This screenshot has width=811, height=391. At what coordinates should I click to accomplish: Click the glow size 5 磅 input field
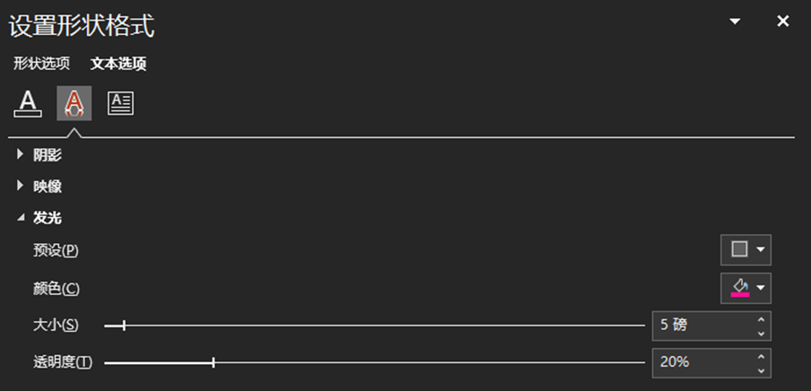click(704, 326)
